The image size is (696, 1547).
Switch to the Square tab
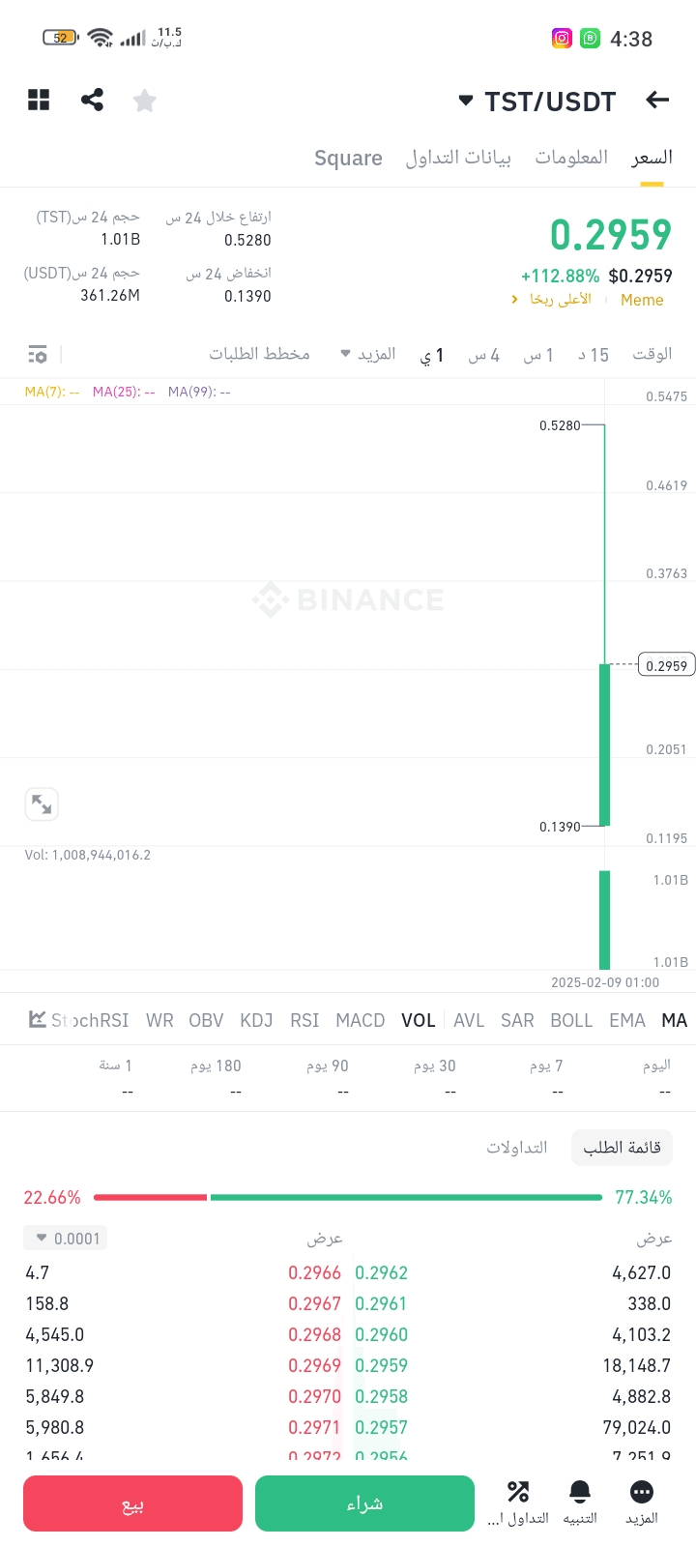coord(348,158)
